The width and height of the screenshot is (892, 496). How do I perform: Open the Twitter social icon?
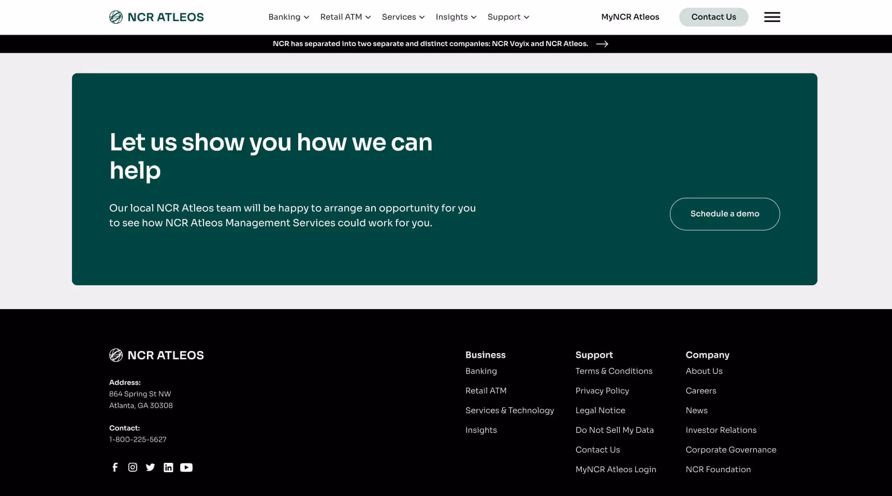tap(150, 468)
